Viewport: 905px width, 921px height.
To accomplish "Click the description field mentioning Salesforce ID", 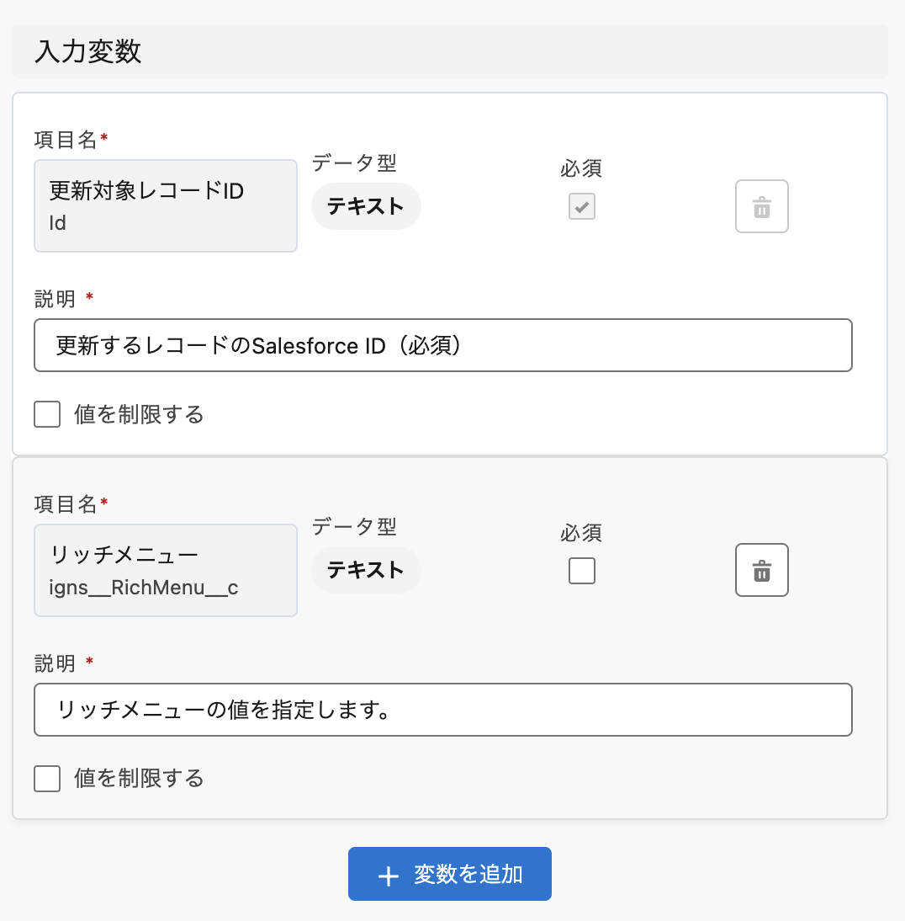I will tap(442, 345).
